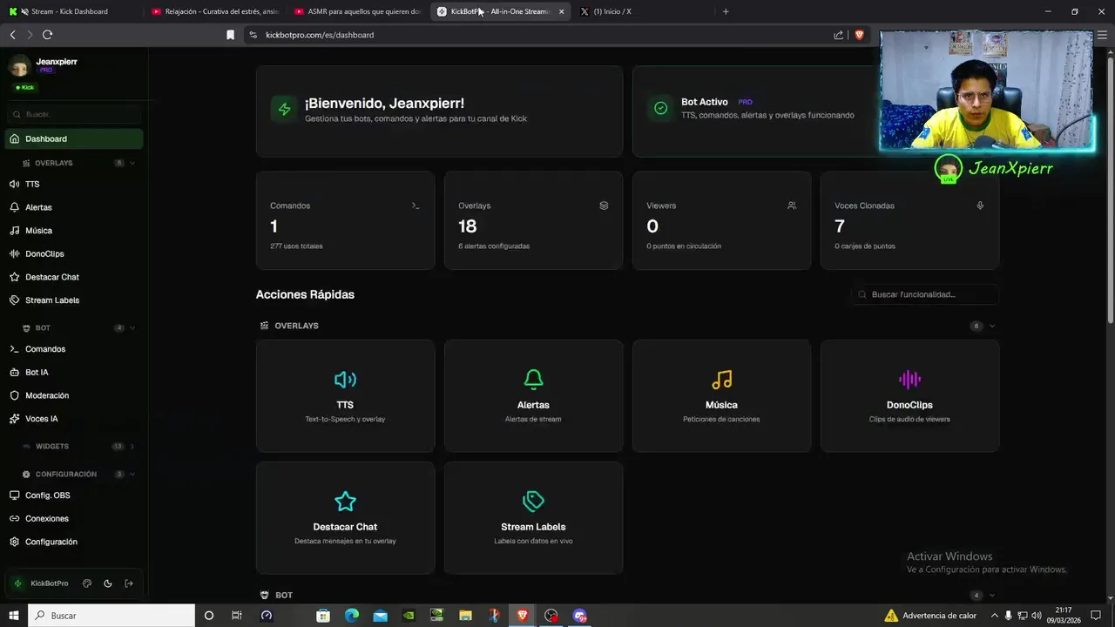Open DonoClips in the sidebar

coord(74,253)
